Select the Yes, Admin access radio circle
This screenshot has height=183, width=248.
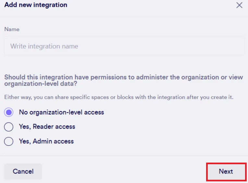[9, 141]
